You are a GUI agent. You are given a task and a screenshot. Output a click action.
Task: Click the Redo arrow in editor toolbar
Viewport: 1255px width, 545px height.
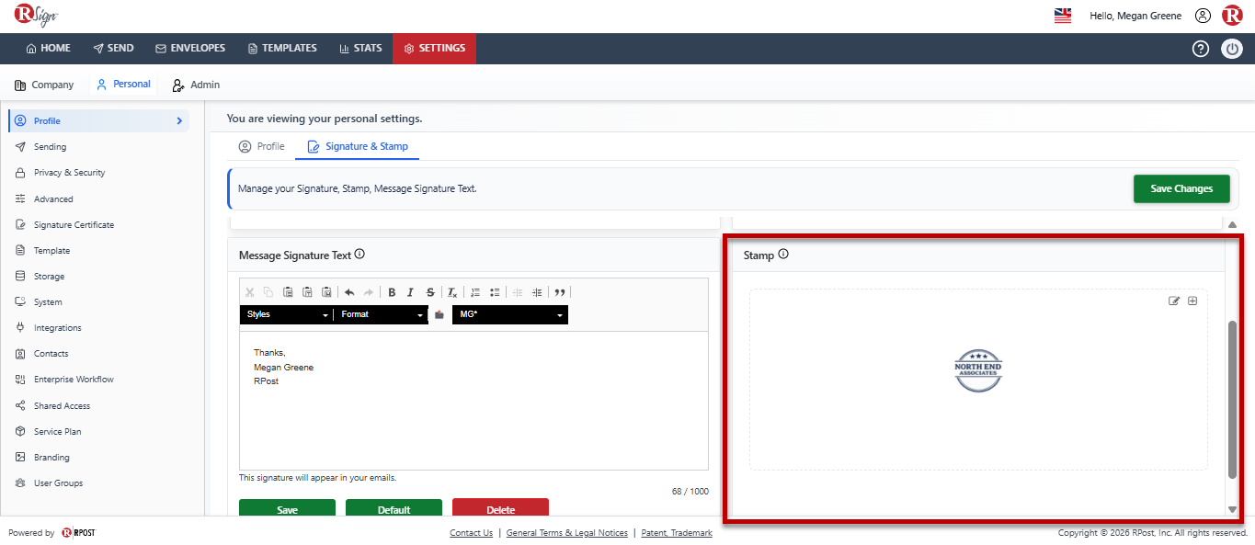(369, 292)
